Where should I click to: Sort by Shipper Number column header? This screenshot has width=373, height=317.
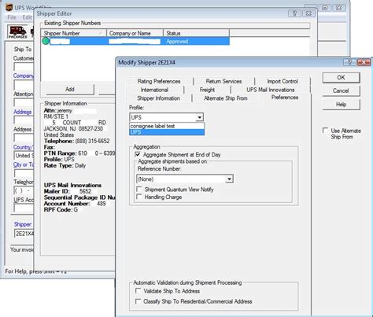(73, 33)
